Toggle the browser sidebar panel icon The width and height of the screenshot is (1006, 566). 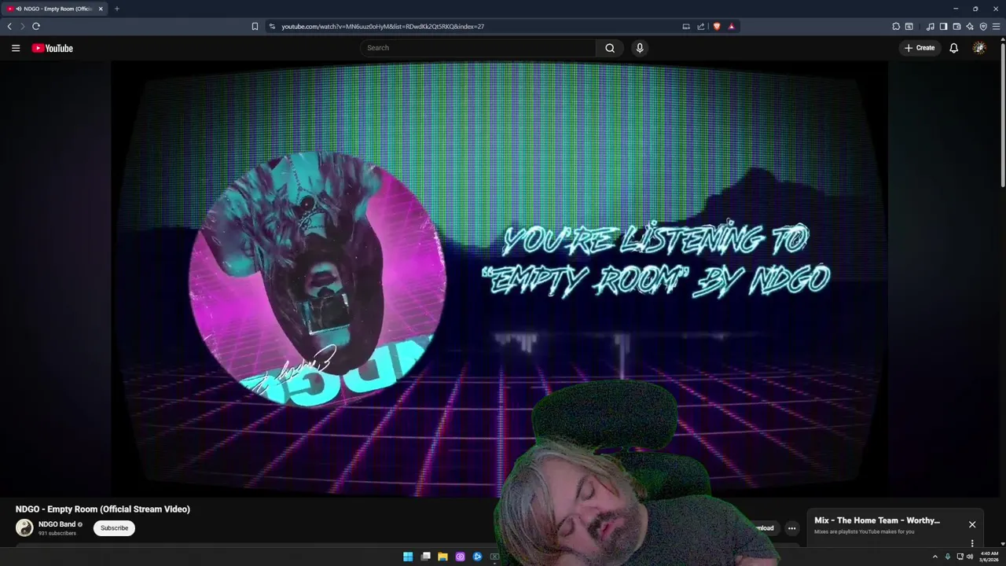[x=943, y=26]
